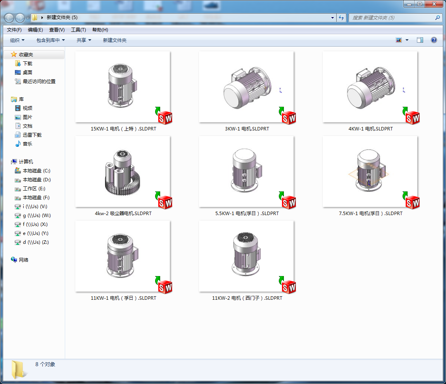Screen dimensions: 446x384
Task: Click the file name 4kw-2 吸尘器电机.SLDPRT
Action: coord(123,214)
